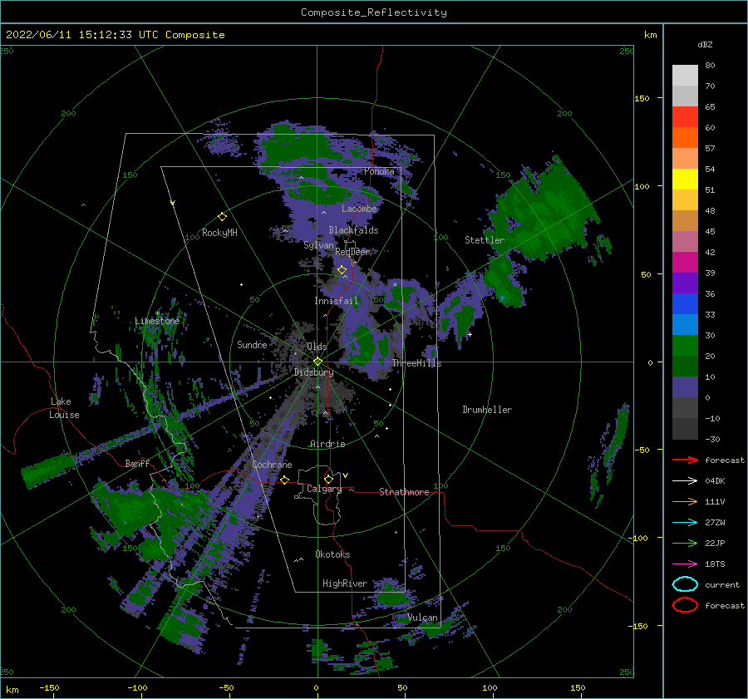Pick the light blue dBZ swatch above 30
Image resolution: width=748 pixels, height=699 pixels.
tap(685, 325)
